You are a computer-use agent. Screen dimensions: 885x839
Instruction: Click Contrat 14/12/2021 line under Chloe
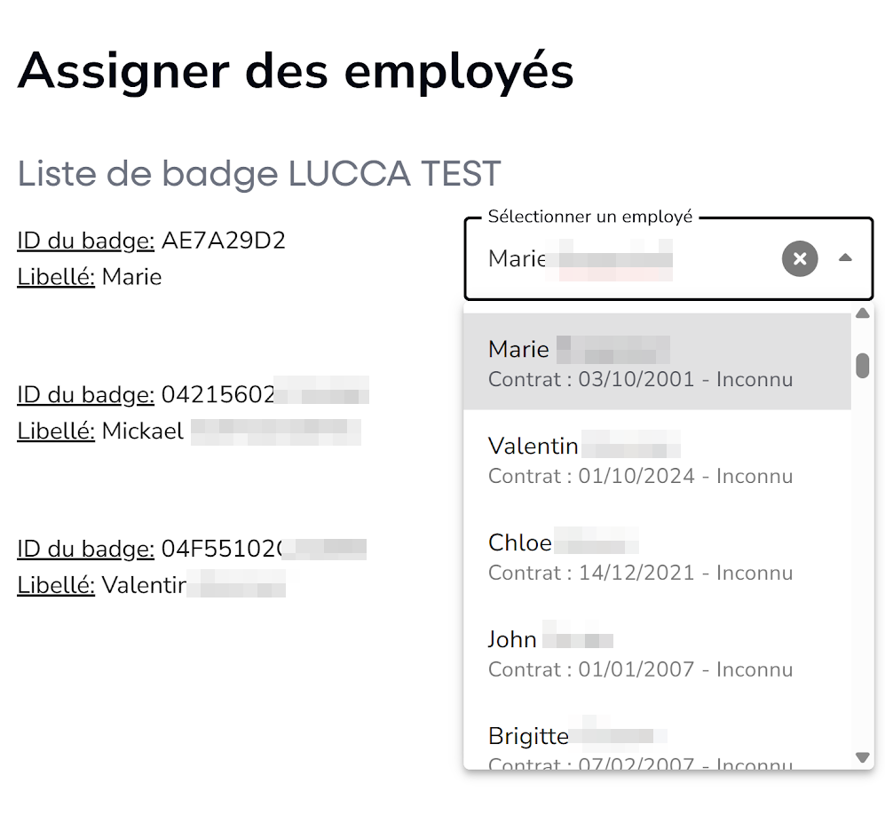point(640,573)
